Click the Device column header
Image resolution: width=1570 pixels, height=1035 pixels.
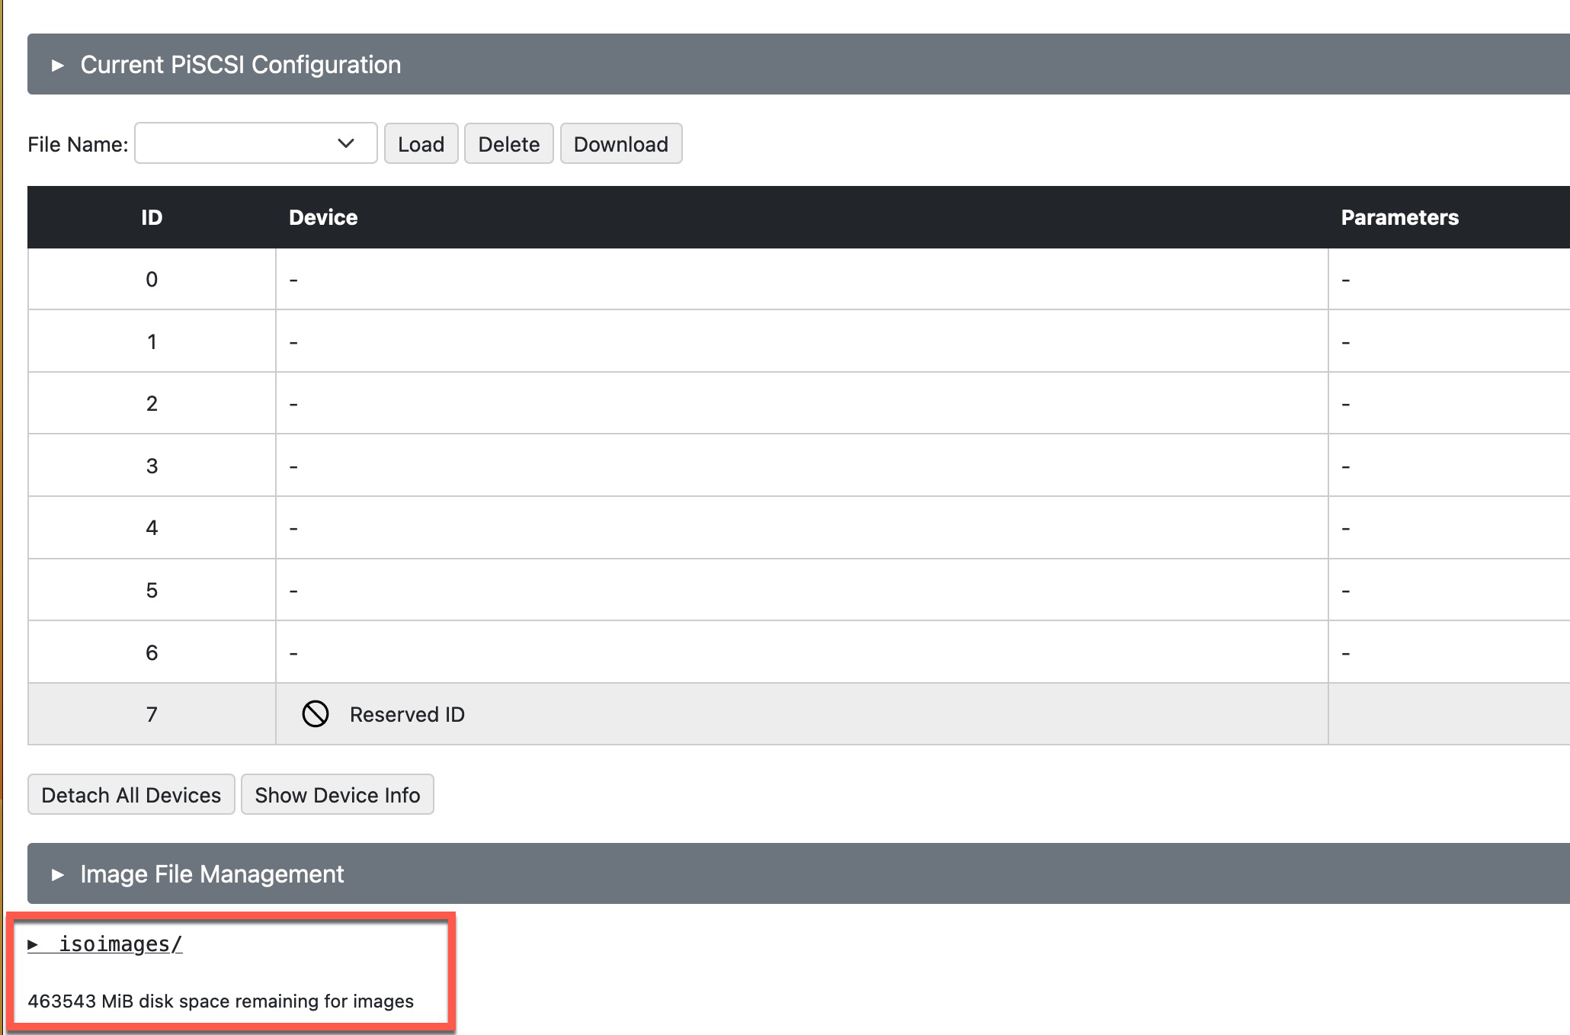coord(323,217)
